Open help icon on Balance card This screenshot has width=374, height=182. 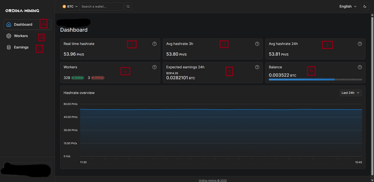[360, 67]
